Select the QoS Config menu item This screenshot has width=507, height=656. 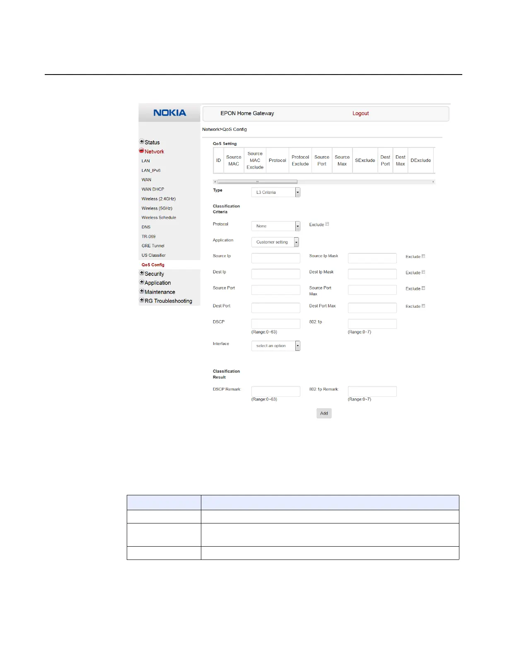153,265
